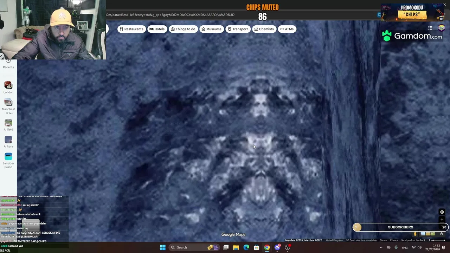The width and height of the screenshot is (450, 253).
Task: Open the notifications bell
Action: click(444, 247)
